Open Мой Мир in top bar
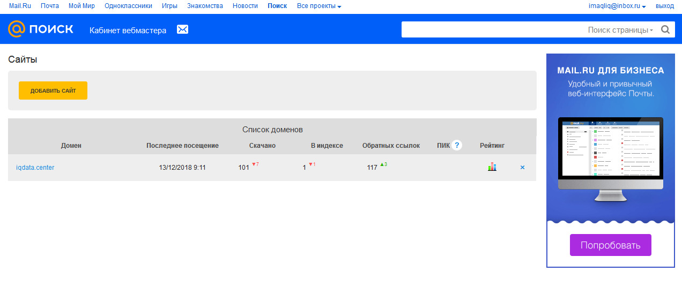This screenshot has width=682, height=294. (x=81, y=6)
